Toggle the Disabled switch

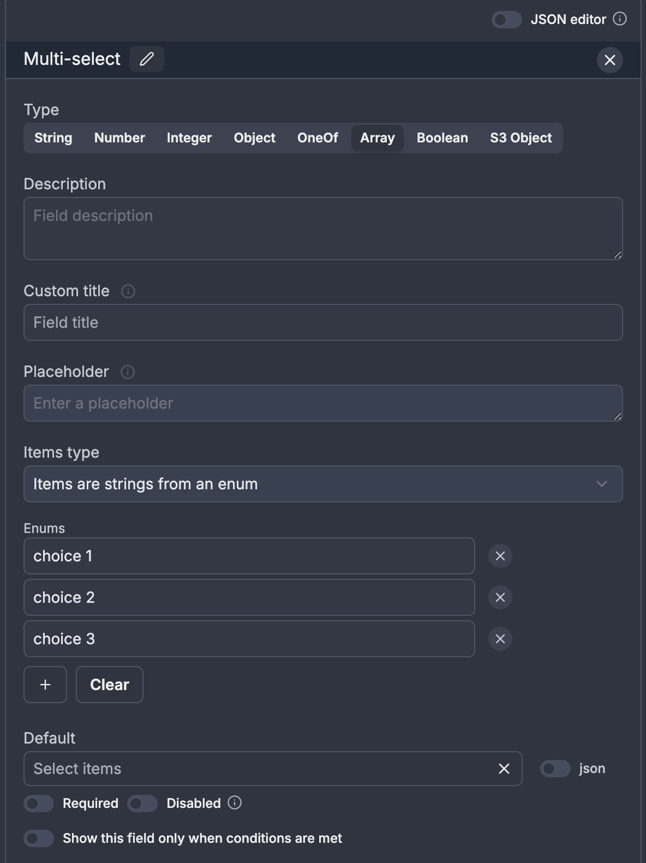142,804
